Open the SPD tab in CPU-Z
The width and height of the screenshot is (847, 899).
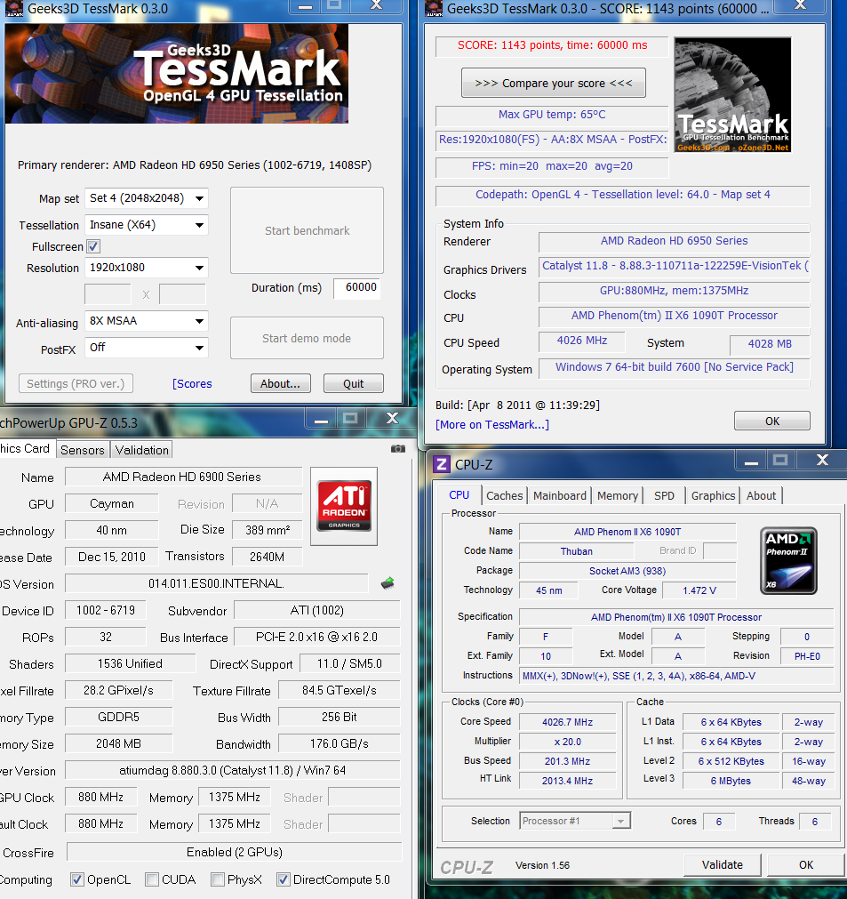(x=664, y=496)
